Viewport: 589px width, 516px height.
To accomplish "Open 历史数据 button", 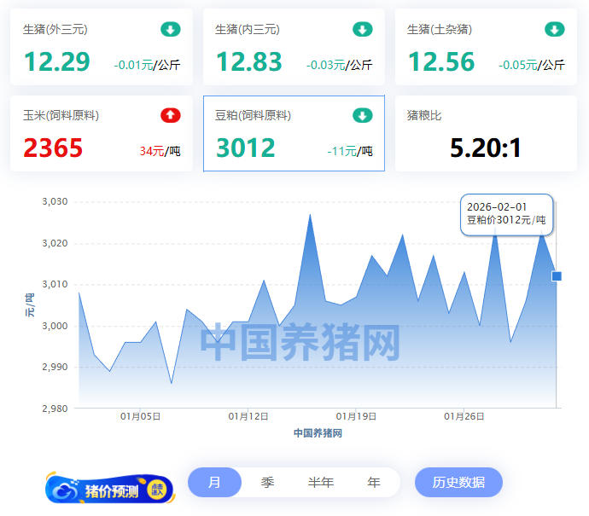I will pos(458,482).
